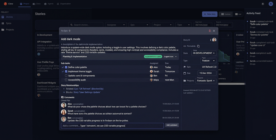This screenshot has width=276, height=140.
Task: Open the Projects Fantastic Spork dropdown
Action: 206,81
